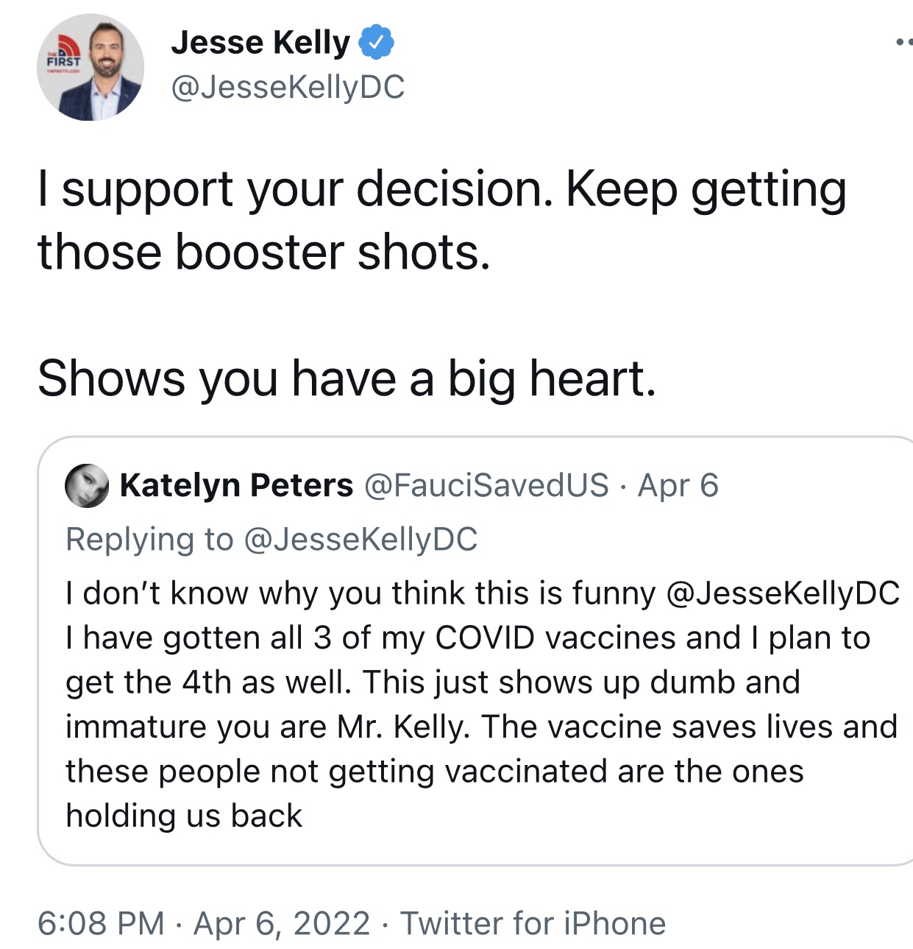Open the tweet's more options menu
Screen dimensions: 913x949
904,42
